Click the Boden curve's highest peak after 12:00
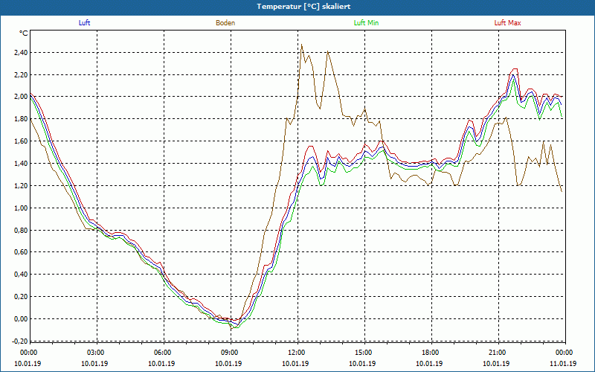Image resolution: width=595 pixels, height=372 pixels. click(x=301, y=45)
